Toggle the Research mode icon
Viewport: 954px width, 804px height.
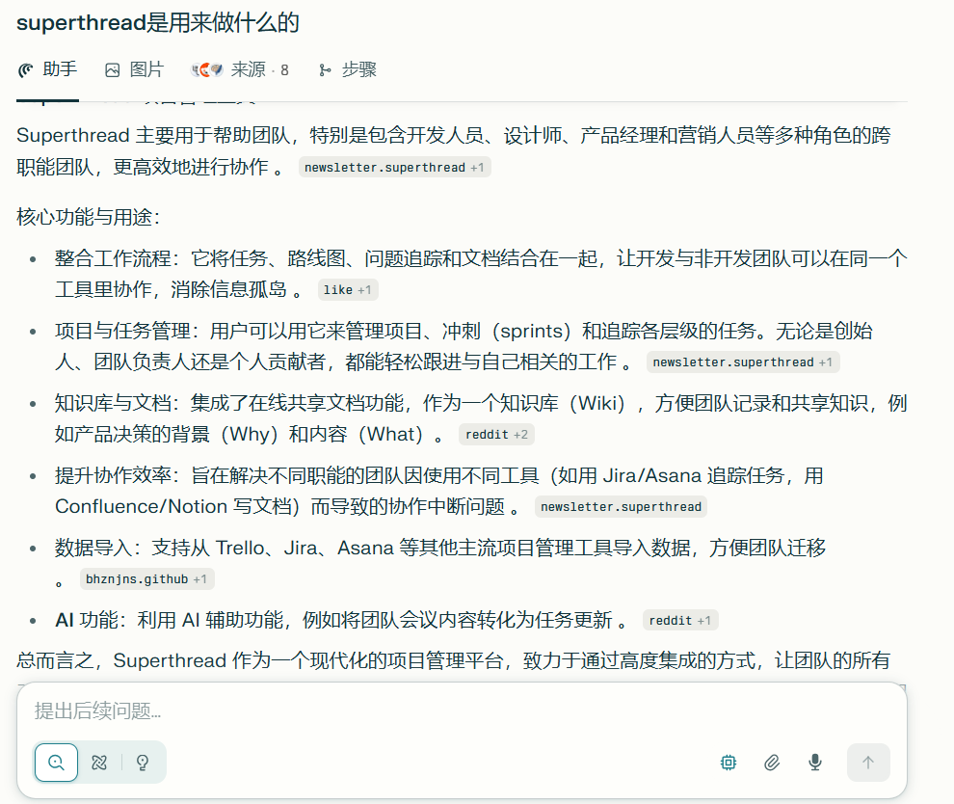point(99,763)
